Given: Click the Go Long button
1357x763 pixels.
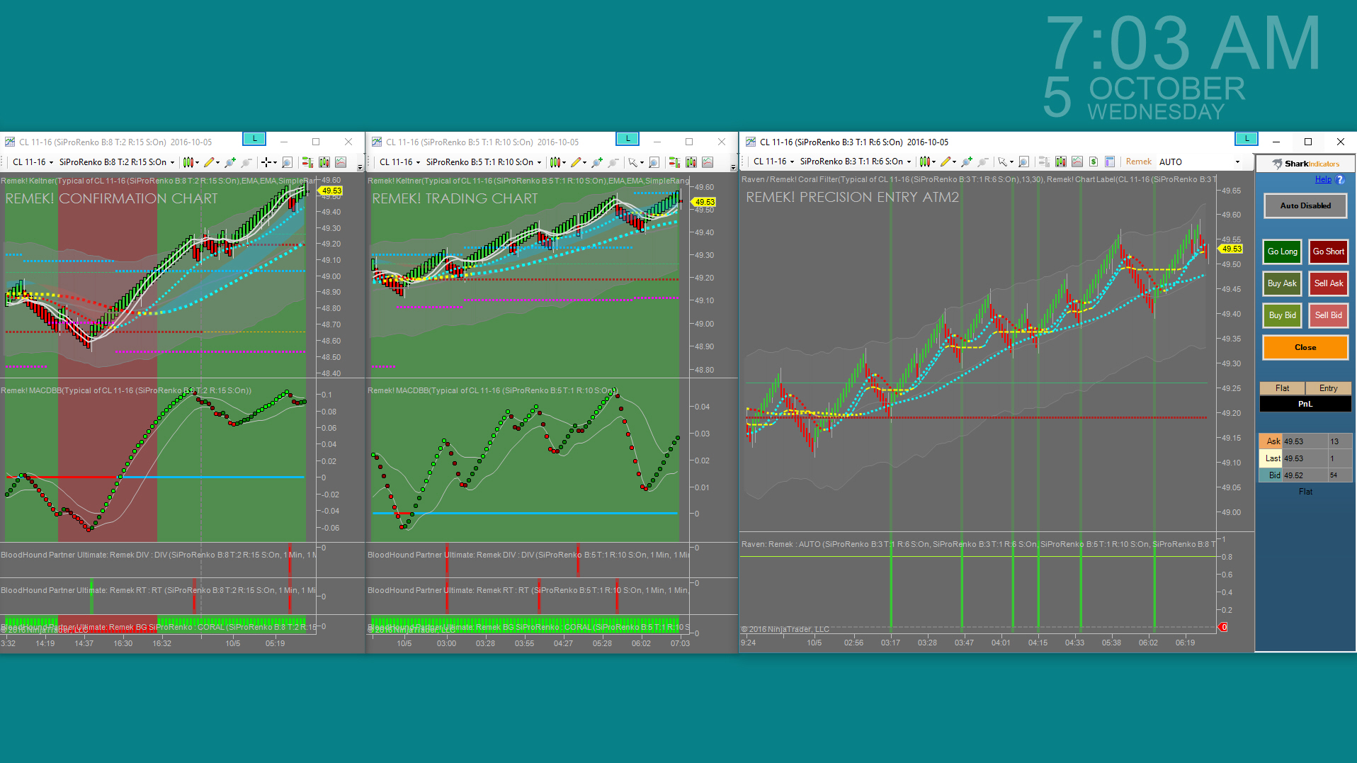Looking at the screenshot, I should 1282,251.
